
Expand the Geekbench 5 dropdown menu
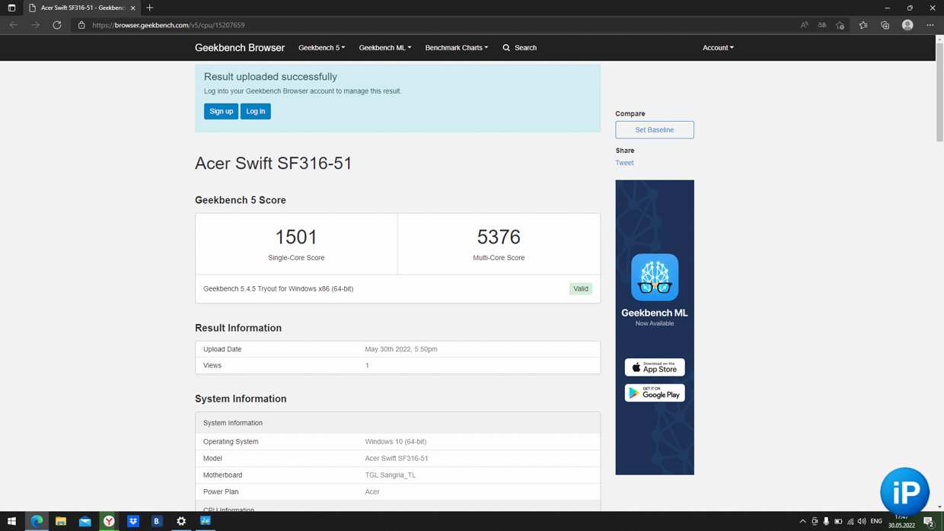[x=321, y=48]
